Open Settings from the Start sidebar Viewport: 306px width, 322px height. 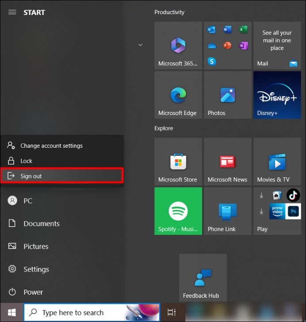[x=61, y=269]
